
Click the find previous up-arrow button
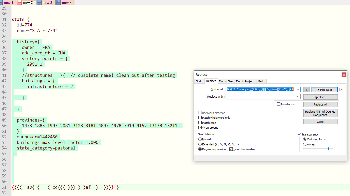point(306,89)
